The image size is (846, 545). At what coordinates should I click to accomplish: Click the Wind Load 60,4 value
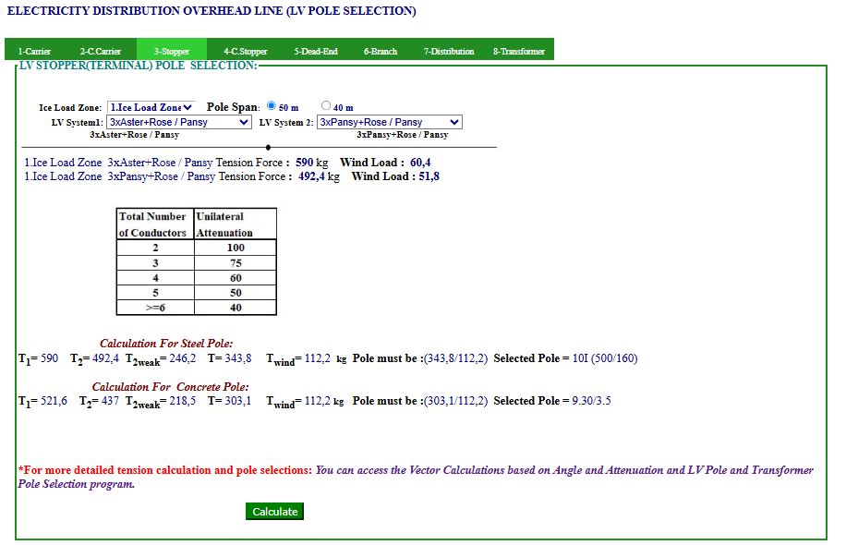(420, 163)
